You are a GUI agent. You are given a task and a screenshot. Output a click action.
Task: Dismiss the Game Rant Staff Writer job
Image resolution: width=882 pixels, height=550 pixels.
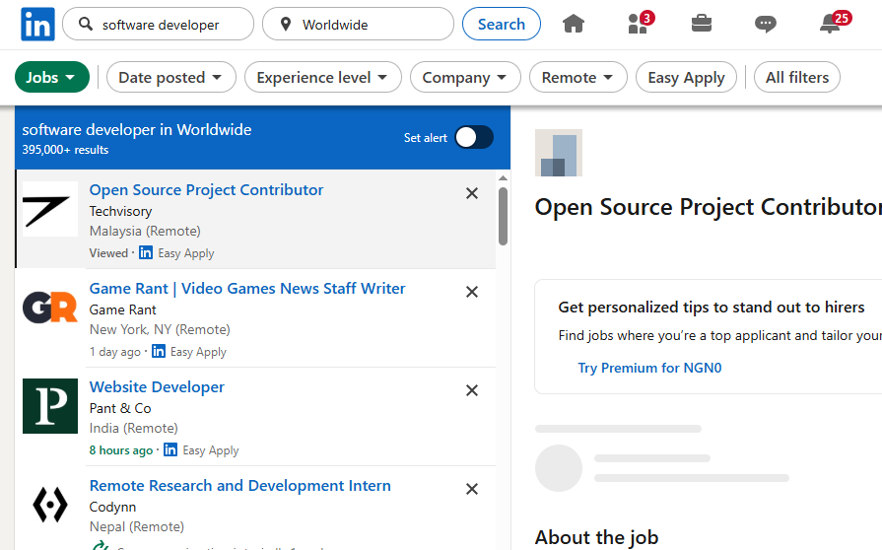[x=472, y=292]
